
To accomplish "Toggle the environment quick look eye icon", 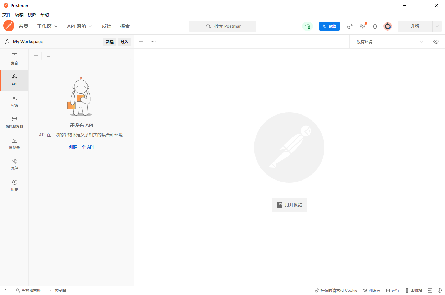I will click(436, 42).
